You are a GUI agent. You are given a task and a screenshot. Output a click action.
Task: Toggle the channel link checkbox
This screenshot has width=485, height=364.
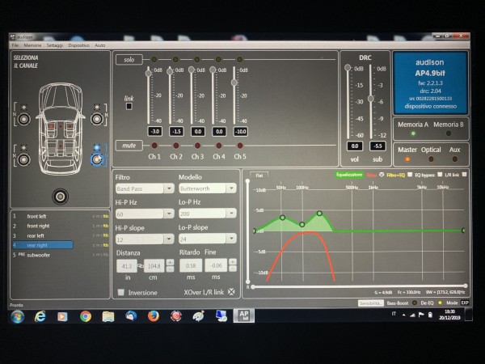tap(129, 106)
